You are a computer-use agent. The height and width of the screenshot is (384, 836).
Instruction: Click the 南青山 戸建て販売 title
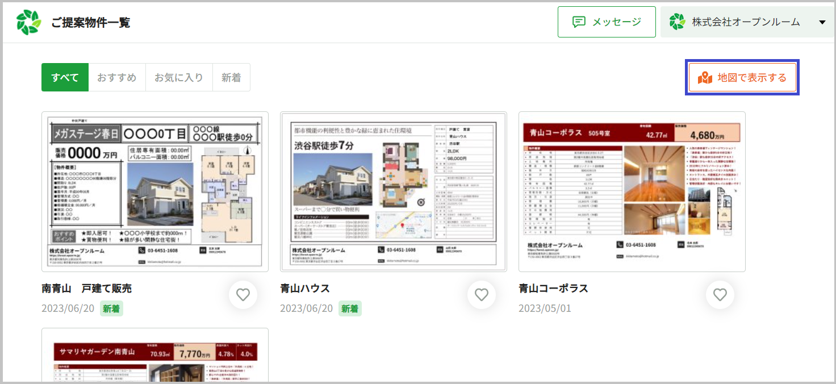click(86, 289)
